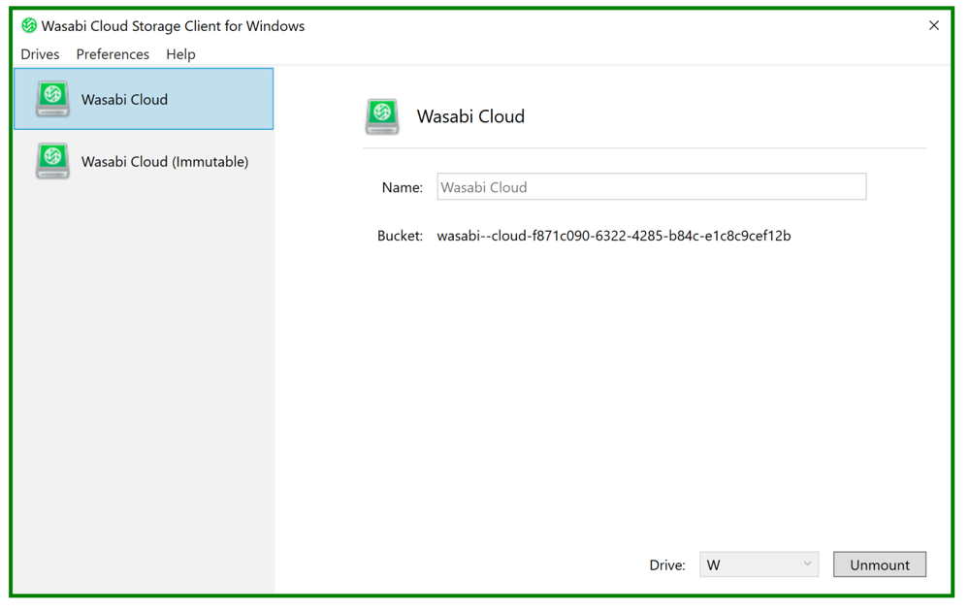
Task: Open the Help menu
Action: [180, 54]
